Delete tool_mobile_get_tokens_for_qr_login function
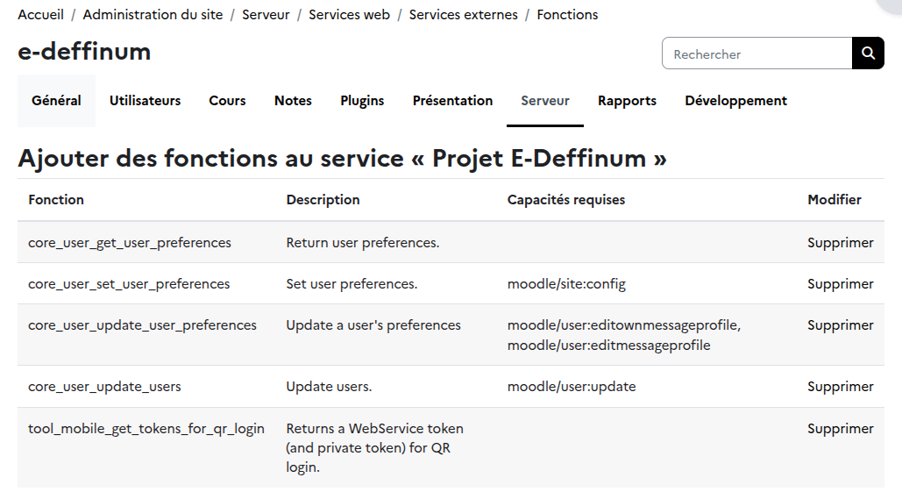 pyautogui.click(x=840, y=429)
